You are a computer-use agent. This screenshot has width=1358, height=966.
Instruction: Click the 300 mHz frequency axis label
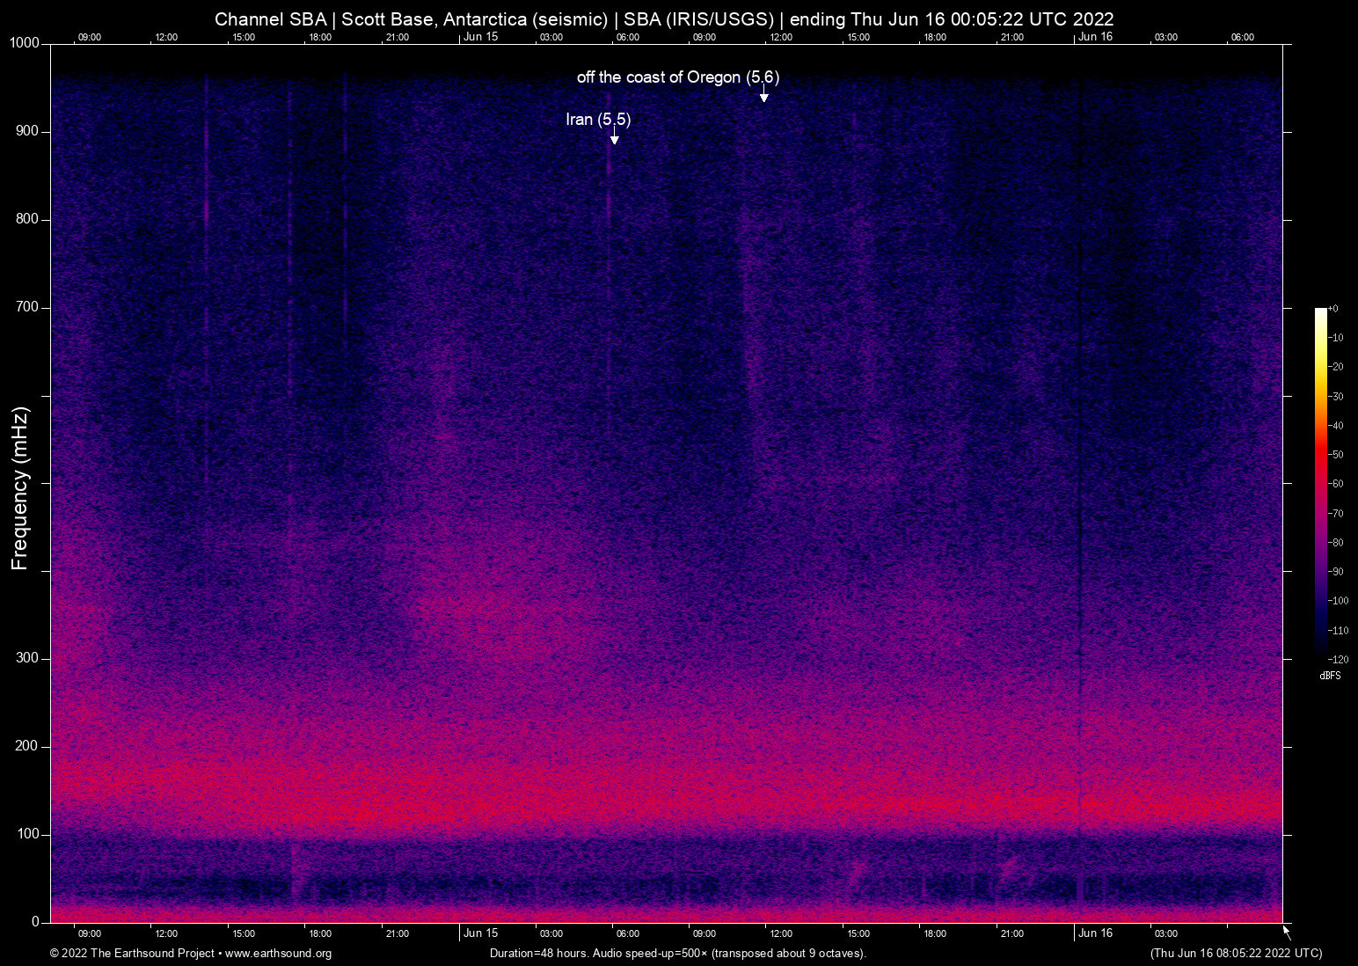27,658
